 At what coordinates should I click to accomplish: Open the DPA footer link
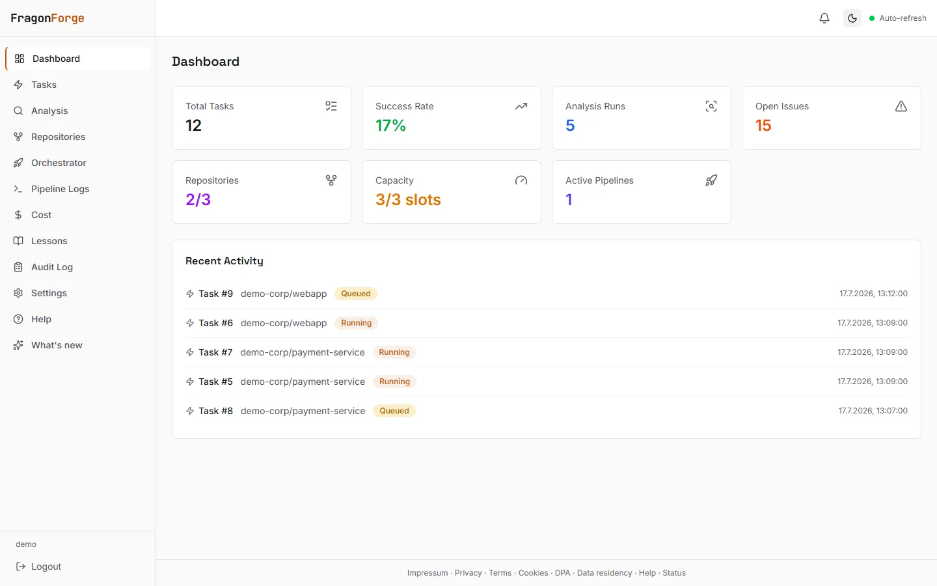click(x=563, y=573)
